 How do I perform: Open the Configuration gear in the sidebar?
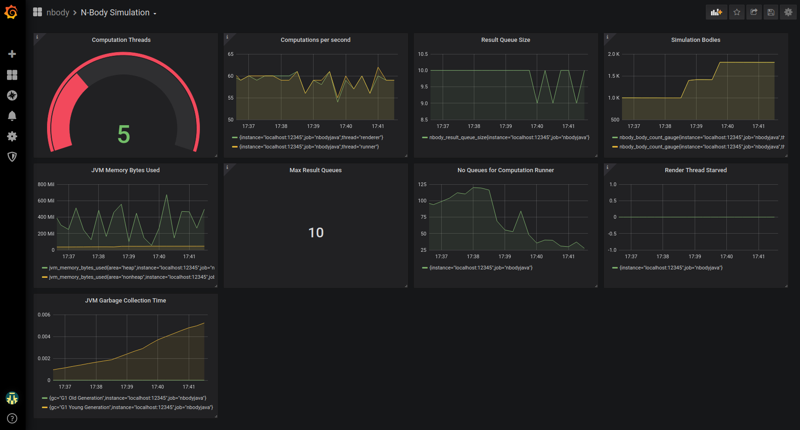tap(12, 136)
